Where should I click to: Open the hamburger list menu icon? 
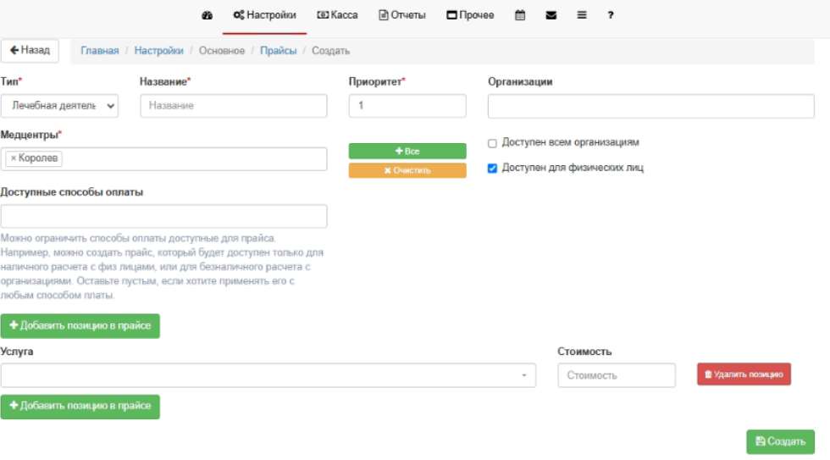[581, 15]
